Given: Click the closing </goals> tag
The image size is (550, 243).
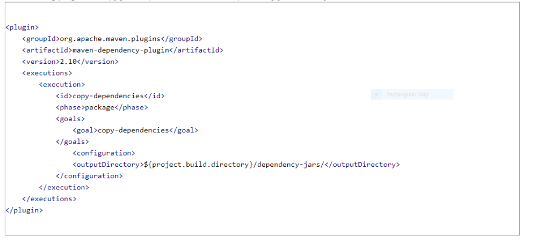Looking at the screenshot, I should (72, 142).
